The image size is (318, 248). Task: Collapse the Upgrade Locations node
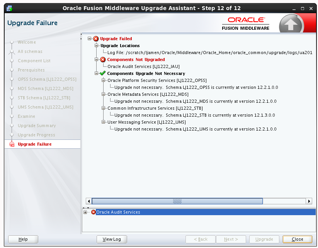[96, 46]
